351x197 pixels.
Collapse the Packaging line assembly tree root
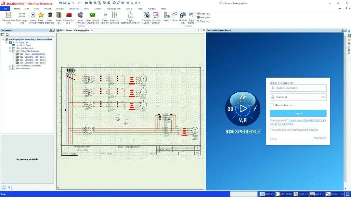coord(3,39)
